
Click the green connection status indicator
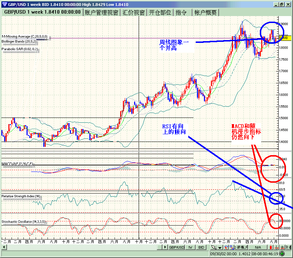282,253
